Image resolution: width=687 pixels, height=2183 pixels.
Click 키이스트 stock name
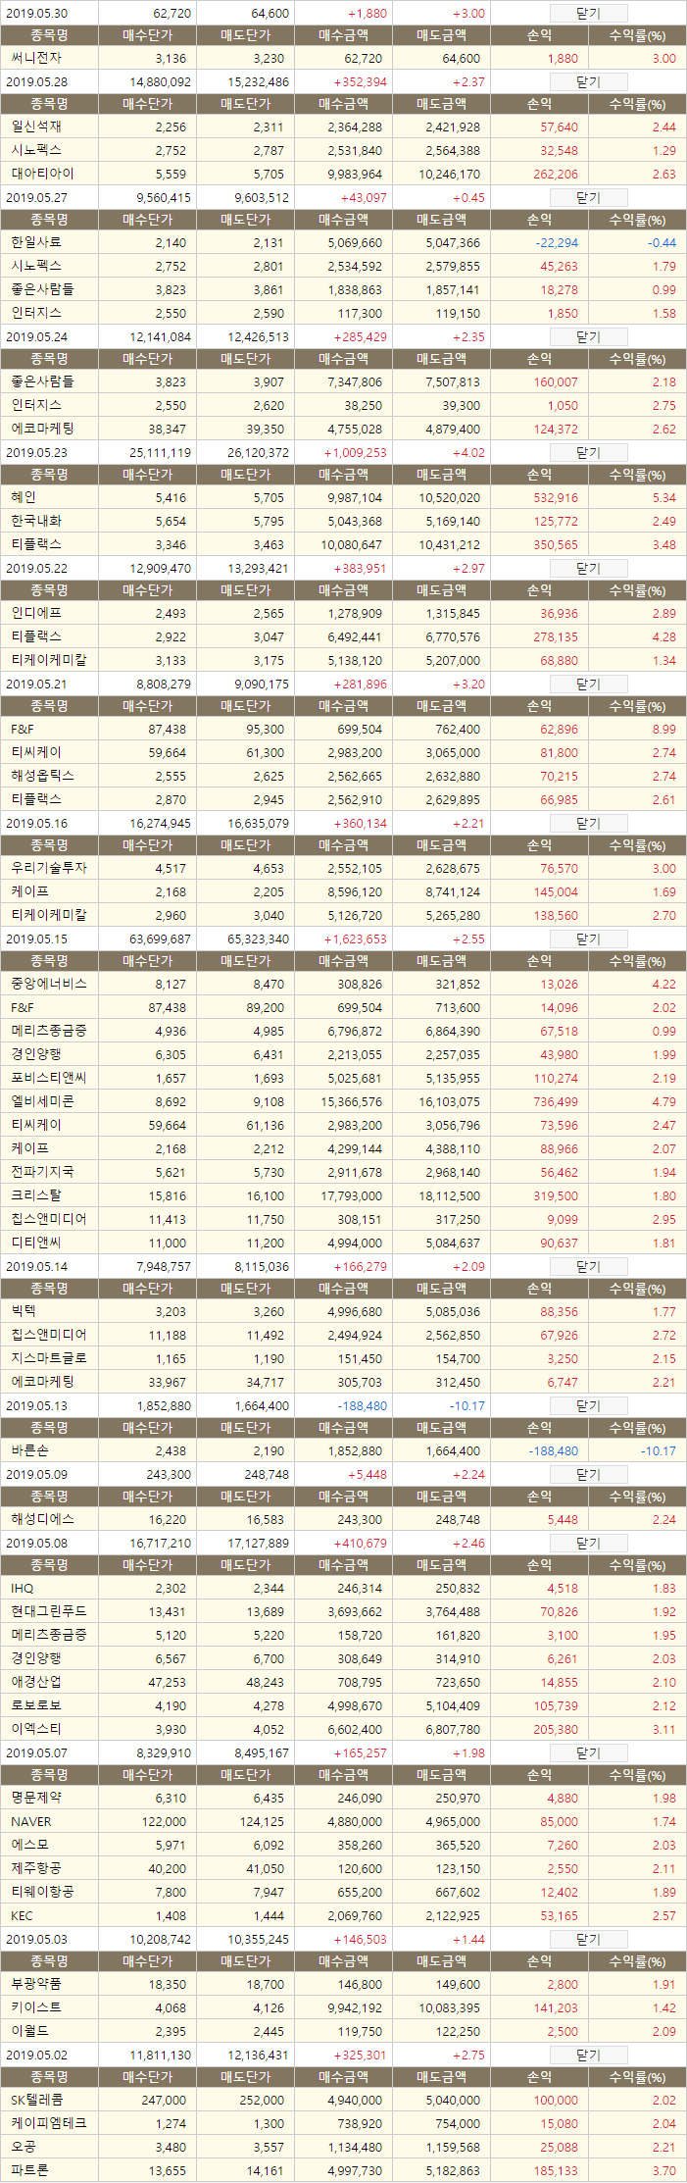[x=35, y=2007]
